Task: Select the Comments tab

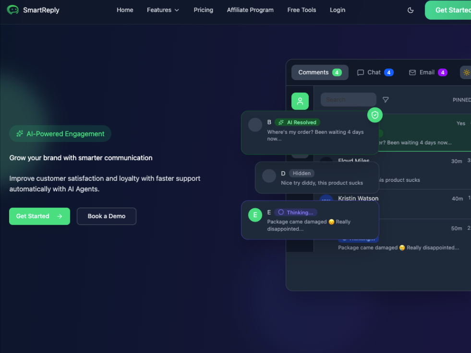Action: click(320, 72)
